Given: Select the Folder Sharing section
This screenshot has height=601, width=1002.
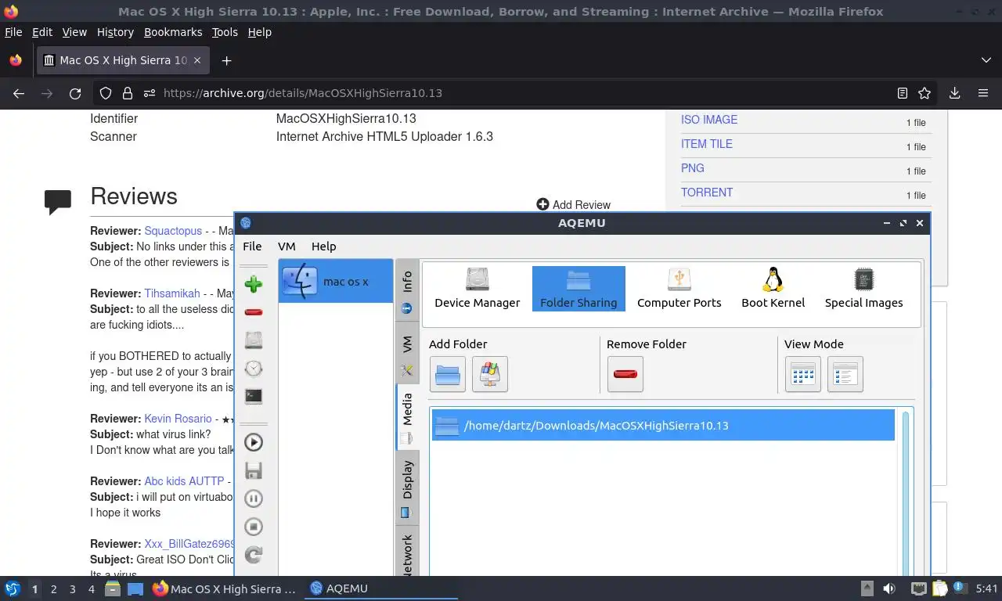Looking at the screenshot, I should point(578,288).
